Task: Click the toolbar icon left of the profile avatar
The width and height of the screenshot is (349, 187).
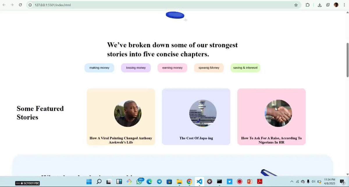Action: click(328, 5)
